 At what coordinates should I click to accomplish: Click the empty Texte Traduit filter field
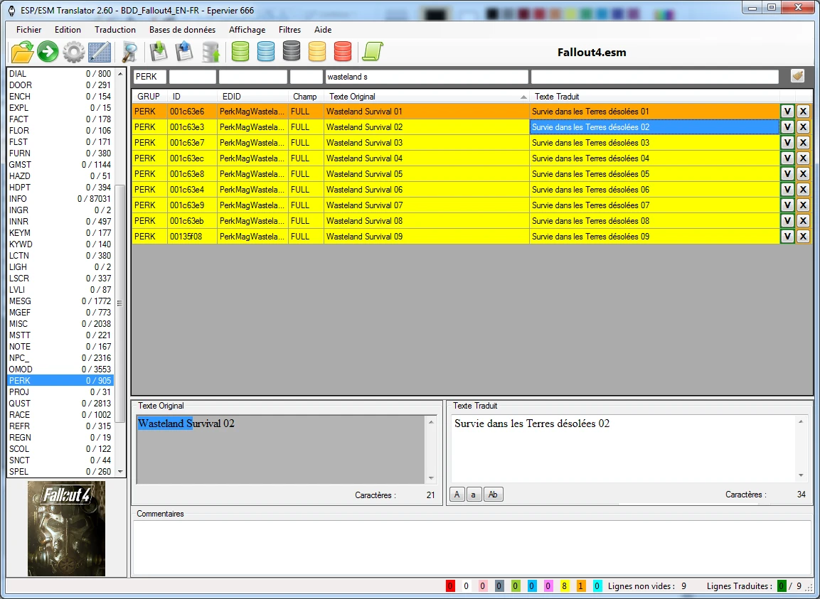click(x=655, y=77)
